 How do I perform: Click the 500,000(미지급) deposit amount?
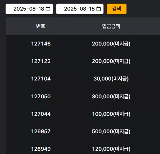pyautogui.click(x=111, y=131)
